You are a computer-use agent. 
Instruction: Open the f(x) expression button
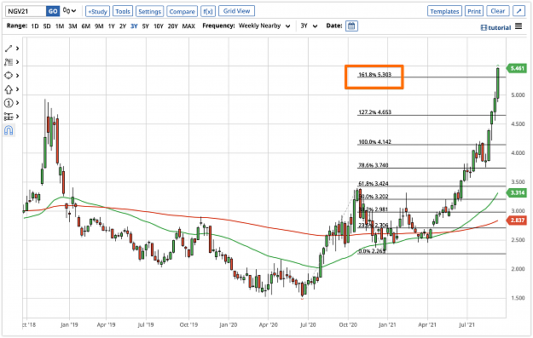tap(208, 11)
